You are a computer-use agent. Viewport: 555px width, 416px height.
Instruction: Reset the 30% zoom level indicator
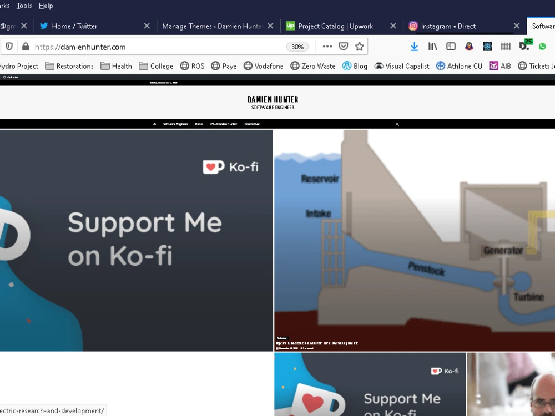pos(297,47)
